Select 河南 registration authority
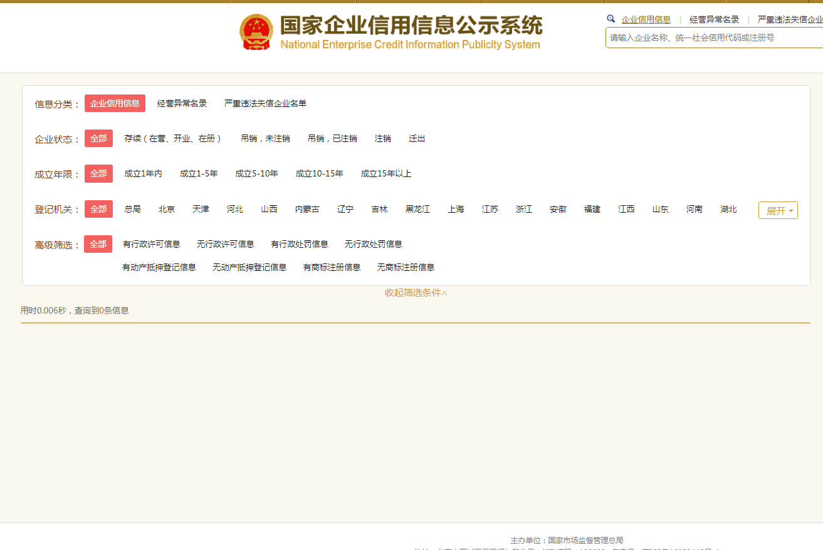 pos(695,209)
